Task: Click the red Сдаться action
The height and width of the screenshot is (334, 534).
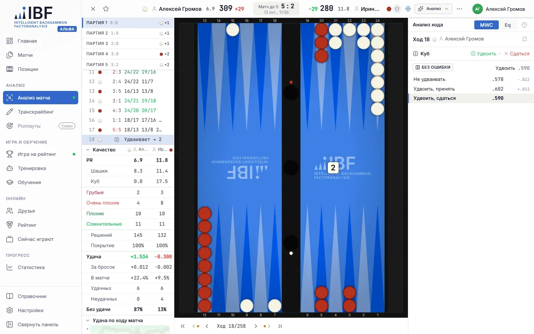Action: click(x=517, y=54)
